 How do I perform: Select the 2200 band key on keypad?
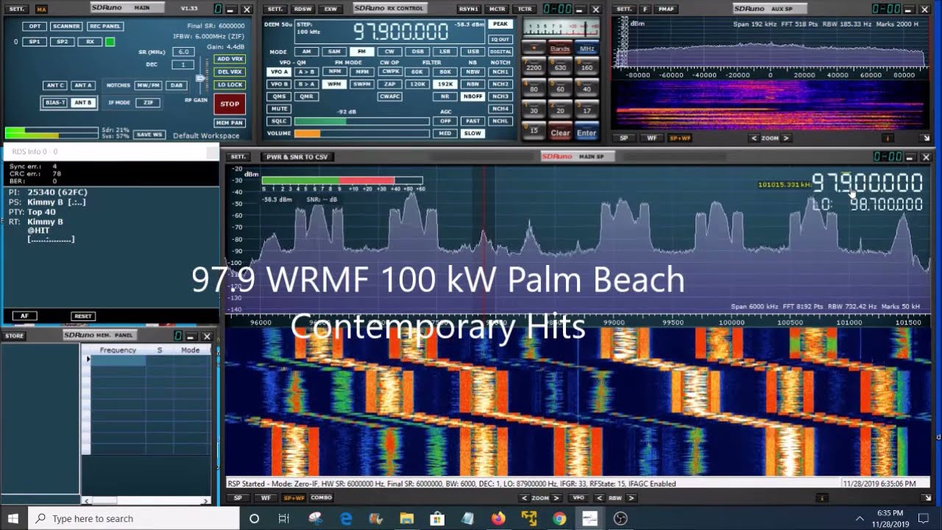point(534,68)
